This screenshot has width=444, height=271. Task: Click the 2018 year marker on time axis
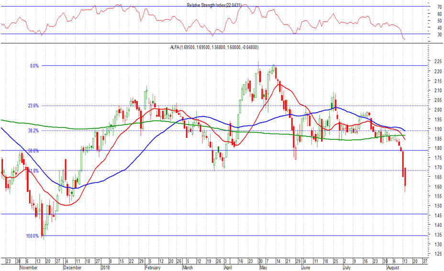106,267
